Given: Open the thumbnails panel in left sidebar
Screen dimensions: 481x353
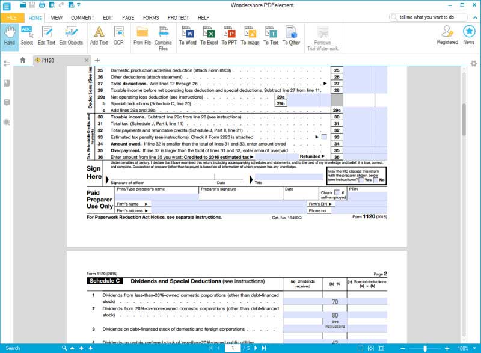Looking at the screenshot, I should [7, 64].
